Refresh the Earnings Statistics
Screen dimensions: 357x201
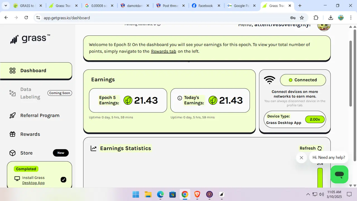[x=311, y=148]
